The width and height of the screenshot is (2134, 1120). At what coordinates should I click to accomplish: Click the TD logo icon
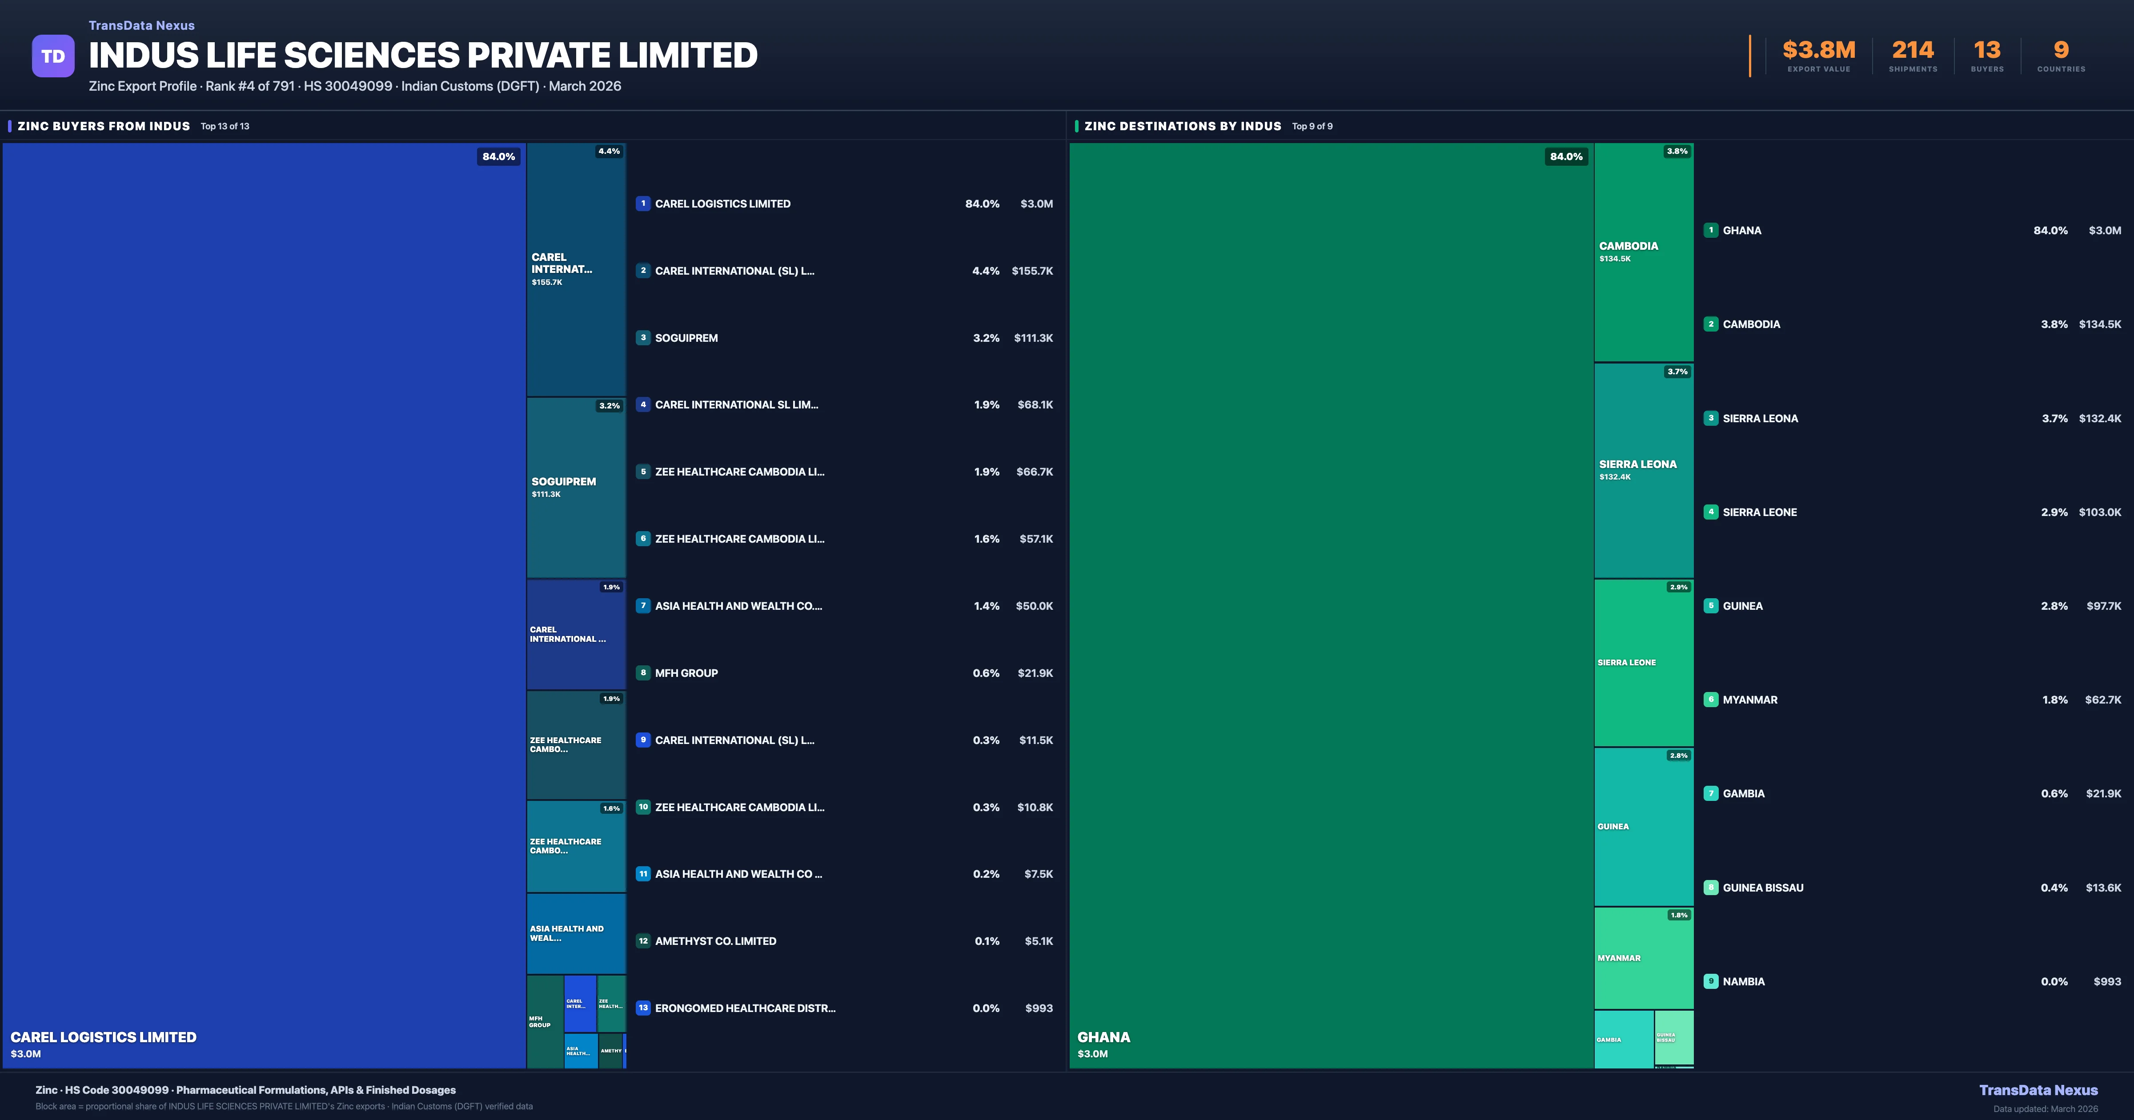[53, 56]
